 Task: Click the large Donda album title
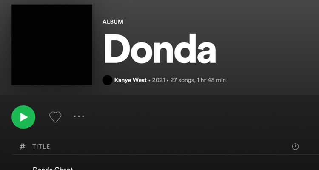(x=160, y=49)
